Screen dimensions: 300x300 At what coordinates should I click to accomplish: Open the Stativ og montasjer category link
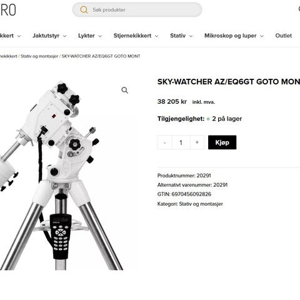click(x=201, y=204)
